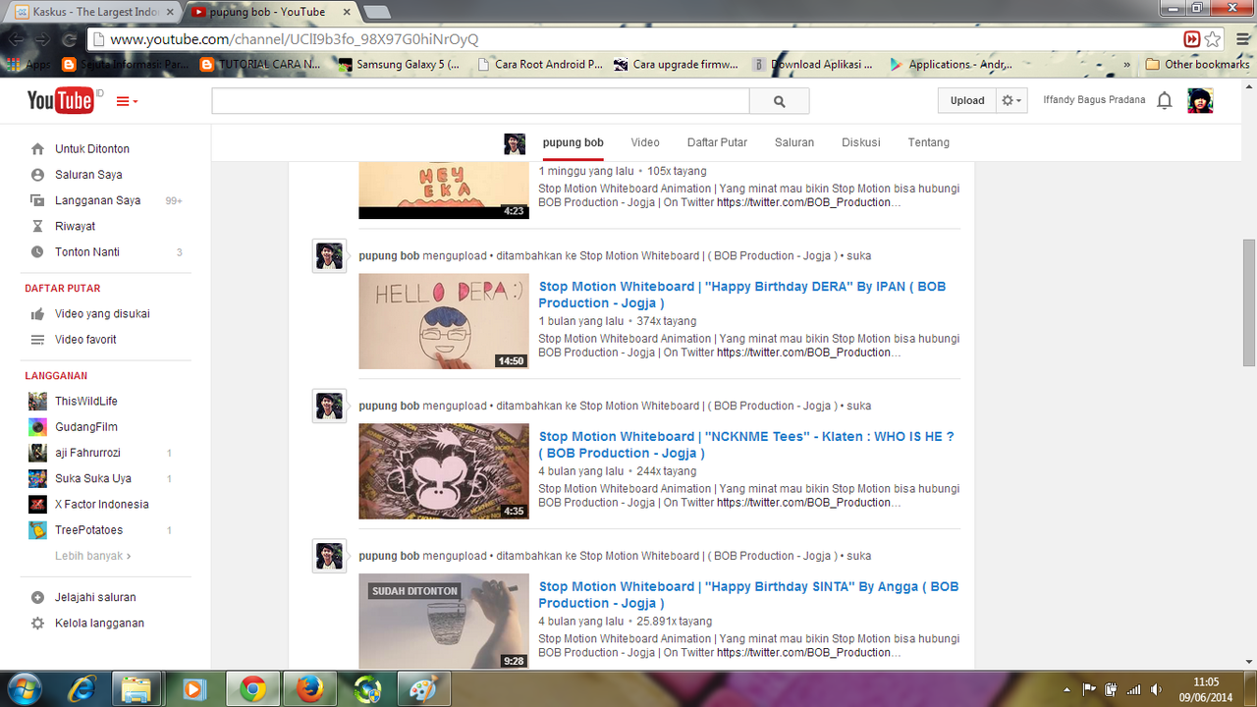Viewport: 1257px width, 707px height.
Task: Open the Happy Birthday DERA video title
Action: tap(742, 295)
